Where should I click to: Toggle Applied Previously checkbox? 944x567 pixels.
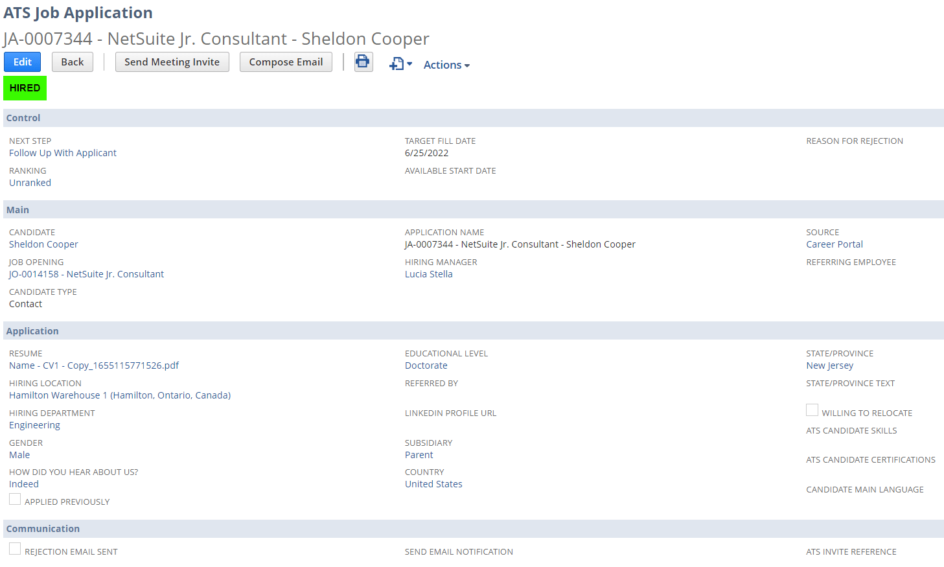click(15, 499)
